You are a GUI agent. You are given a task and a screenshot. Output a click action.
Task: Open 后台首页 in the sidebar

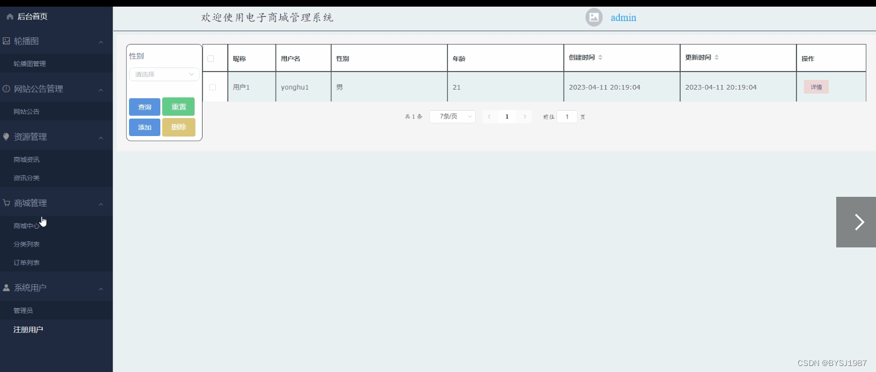[x=32, y=17]
